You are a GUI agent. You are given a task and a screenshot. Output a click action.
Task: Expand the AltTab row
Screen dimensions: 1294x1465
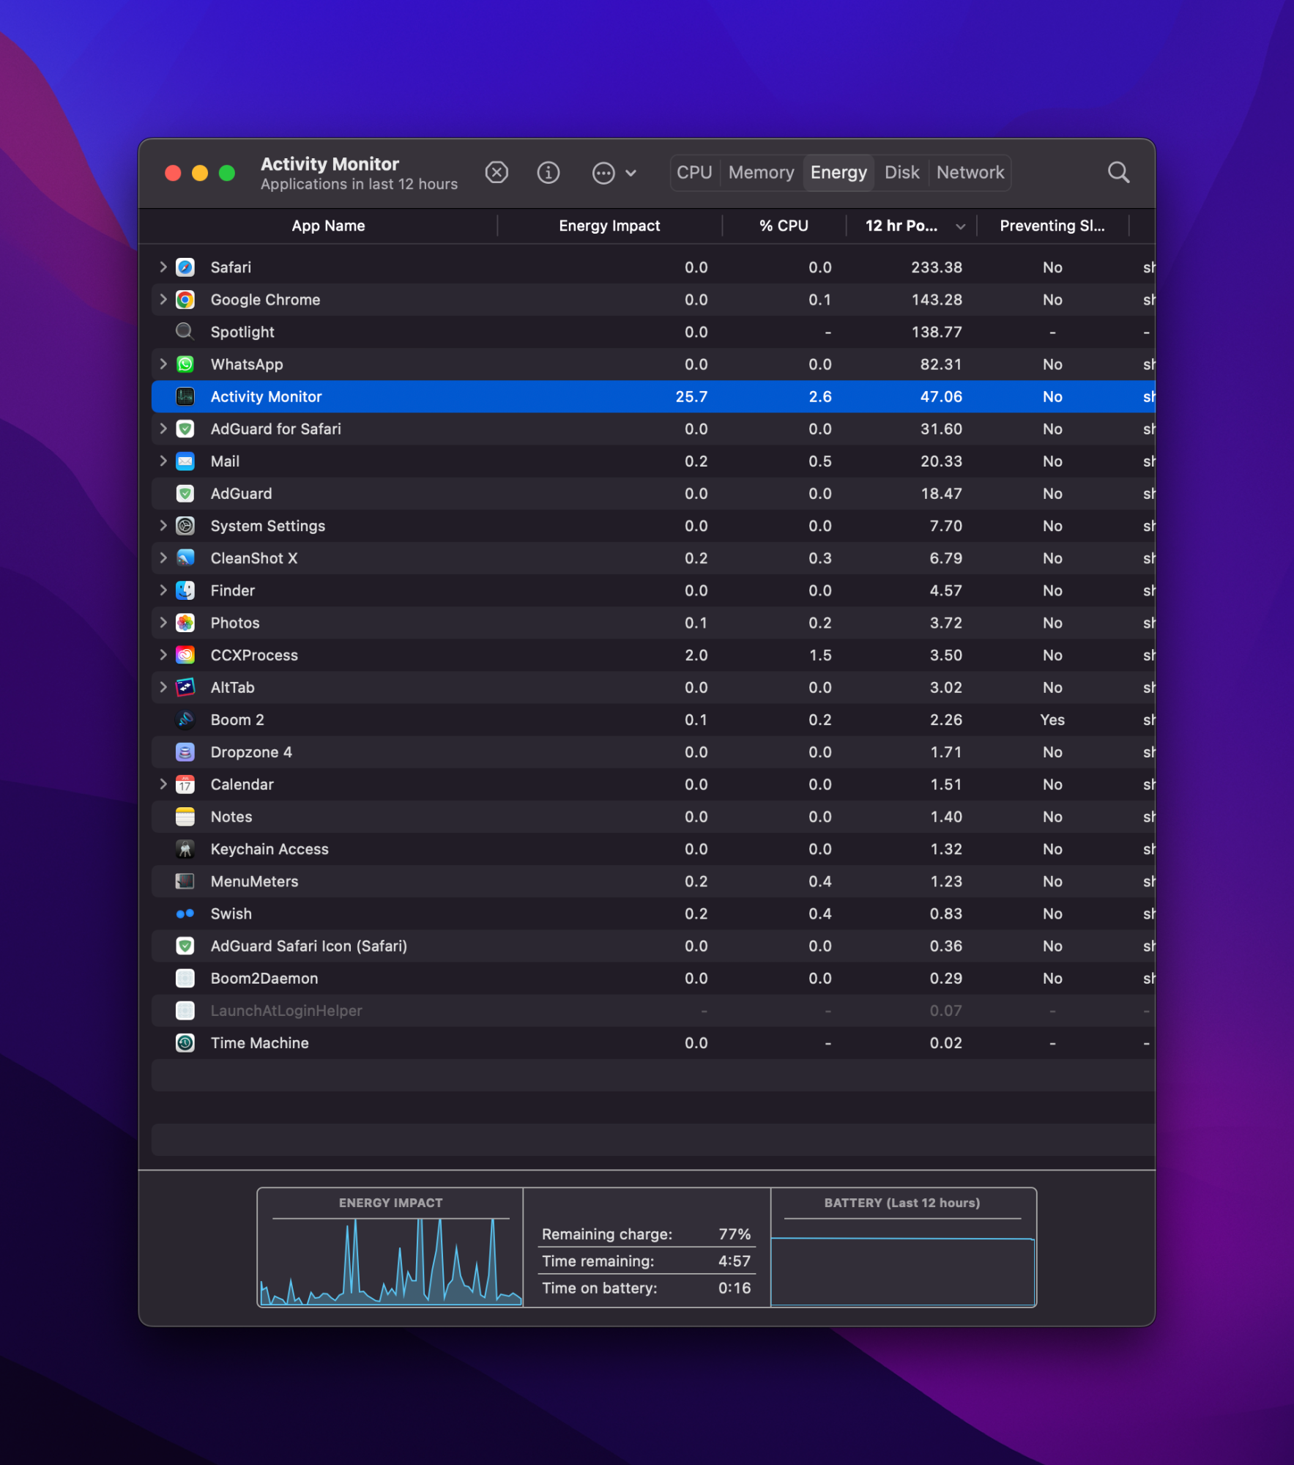coord(163,687)
